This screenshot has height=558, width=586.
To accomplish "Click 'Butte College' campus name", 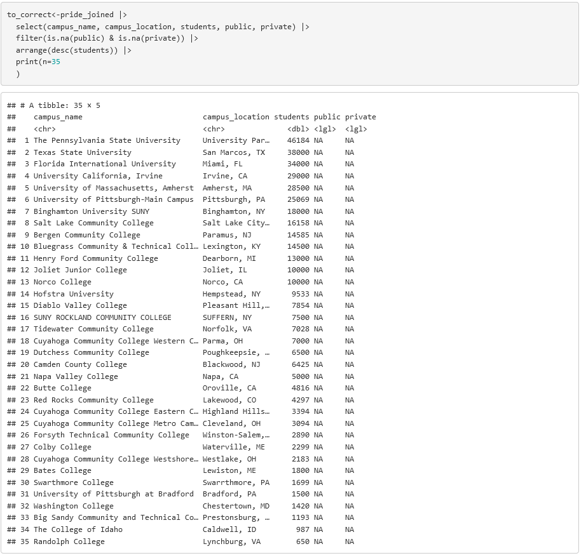I will click(x=62, y=388).
